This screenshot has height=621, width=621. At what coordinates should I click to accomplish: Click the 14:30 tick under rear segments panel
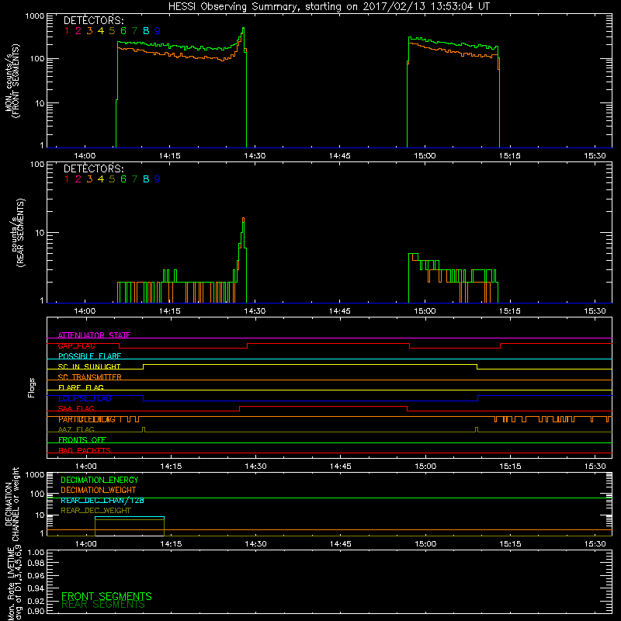[255, 311]
